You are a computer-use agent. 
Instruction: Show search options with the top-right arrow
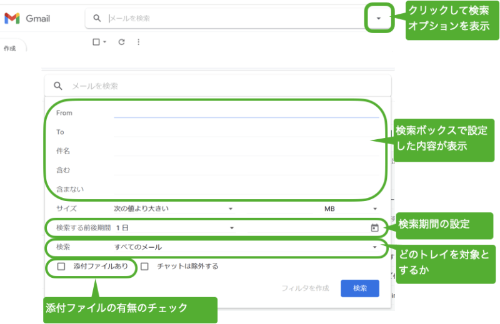[379, 19]
